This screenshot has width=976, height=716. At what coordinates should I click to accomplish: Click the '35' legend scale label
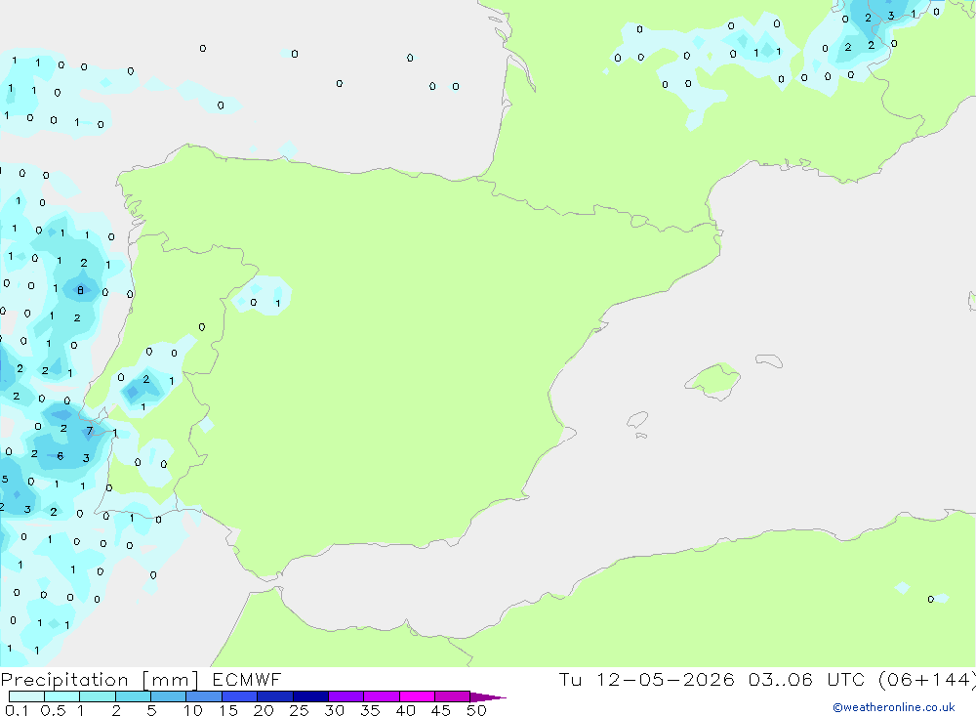(370, 710)
